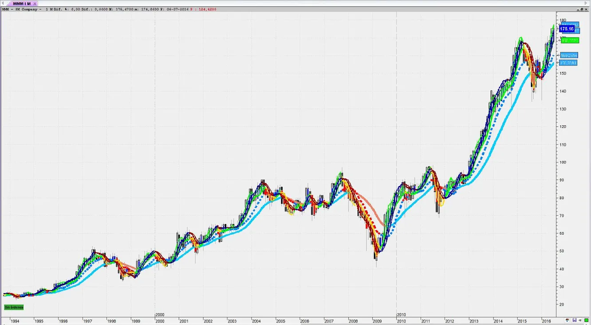Image resolution: width=591 pixels, height=325 pixels.
Task: Click the colorful palette icon at bottom right
Action: click(x=567, y=320)
